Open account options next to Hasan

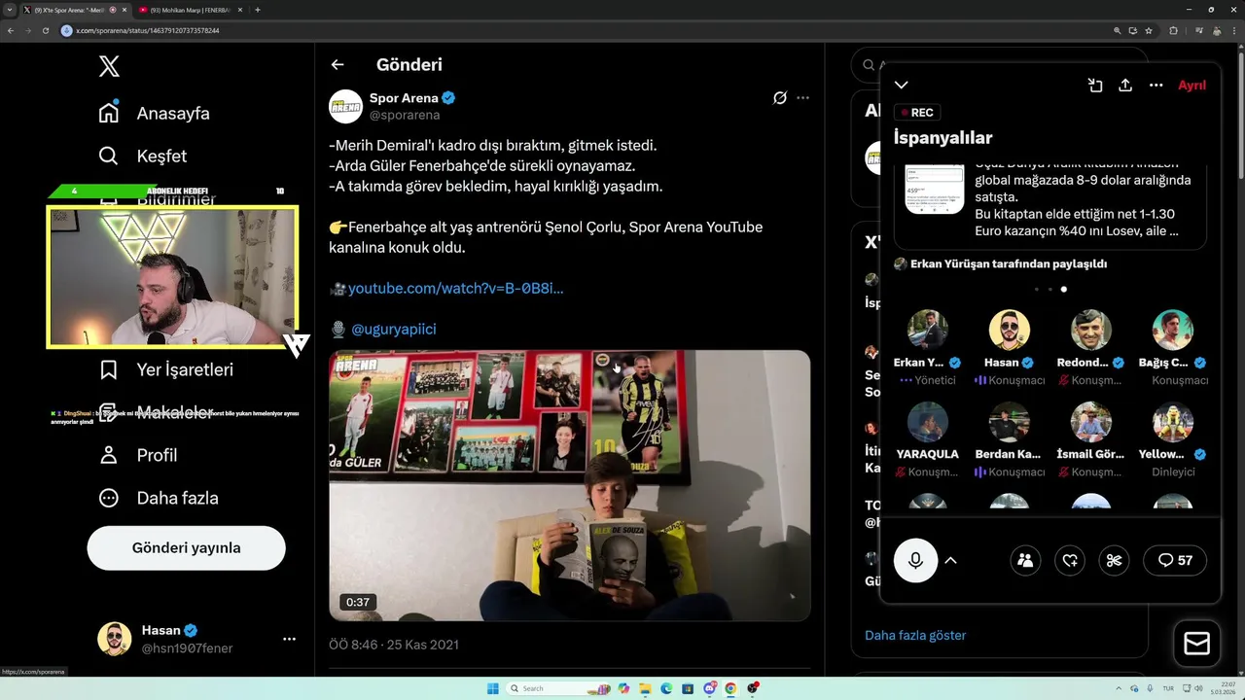coord(289,639)
